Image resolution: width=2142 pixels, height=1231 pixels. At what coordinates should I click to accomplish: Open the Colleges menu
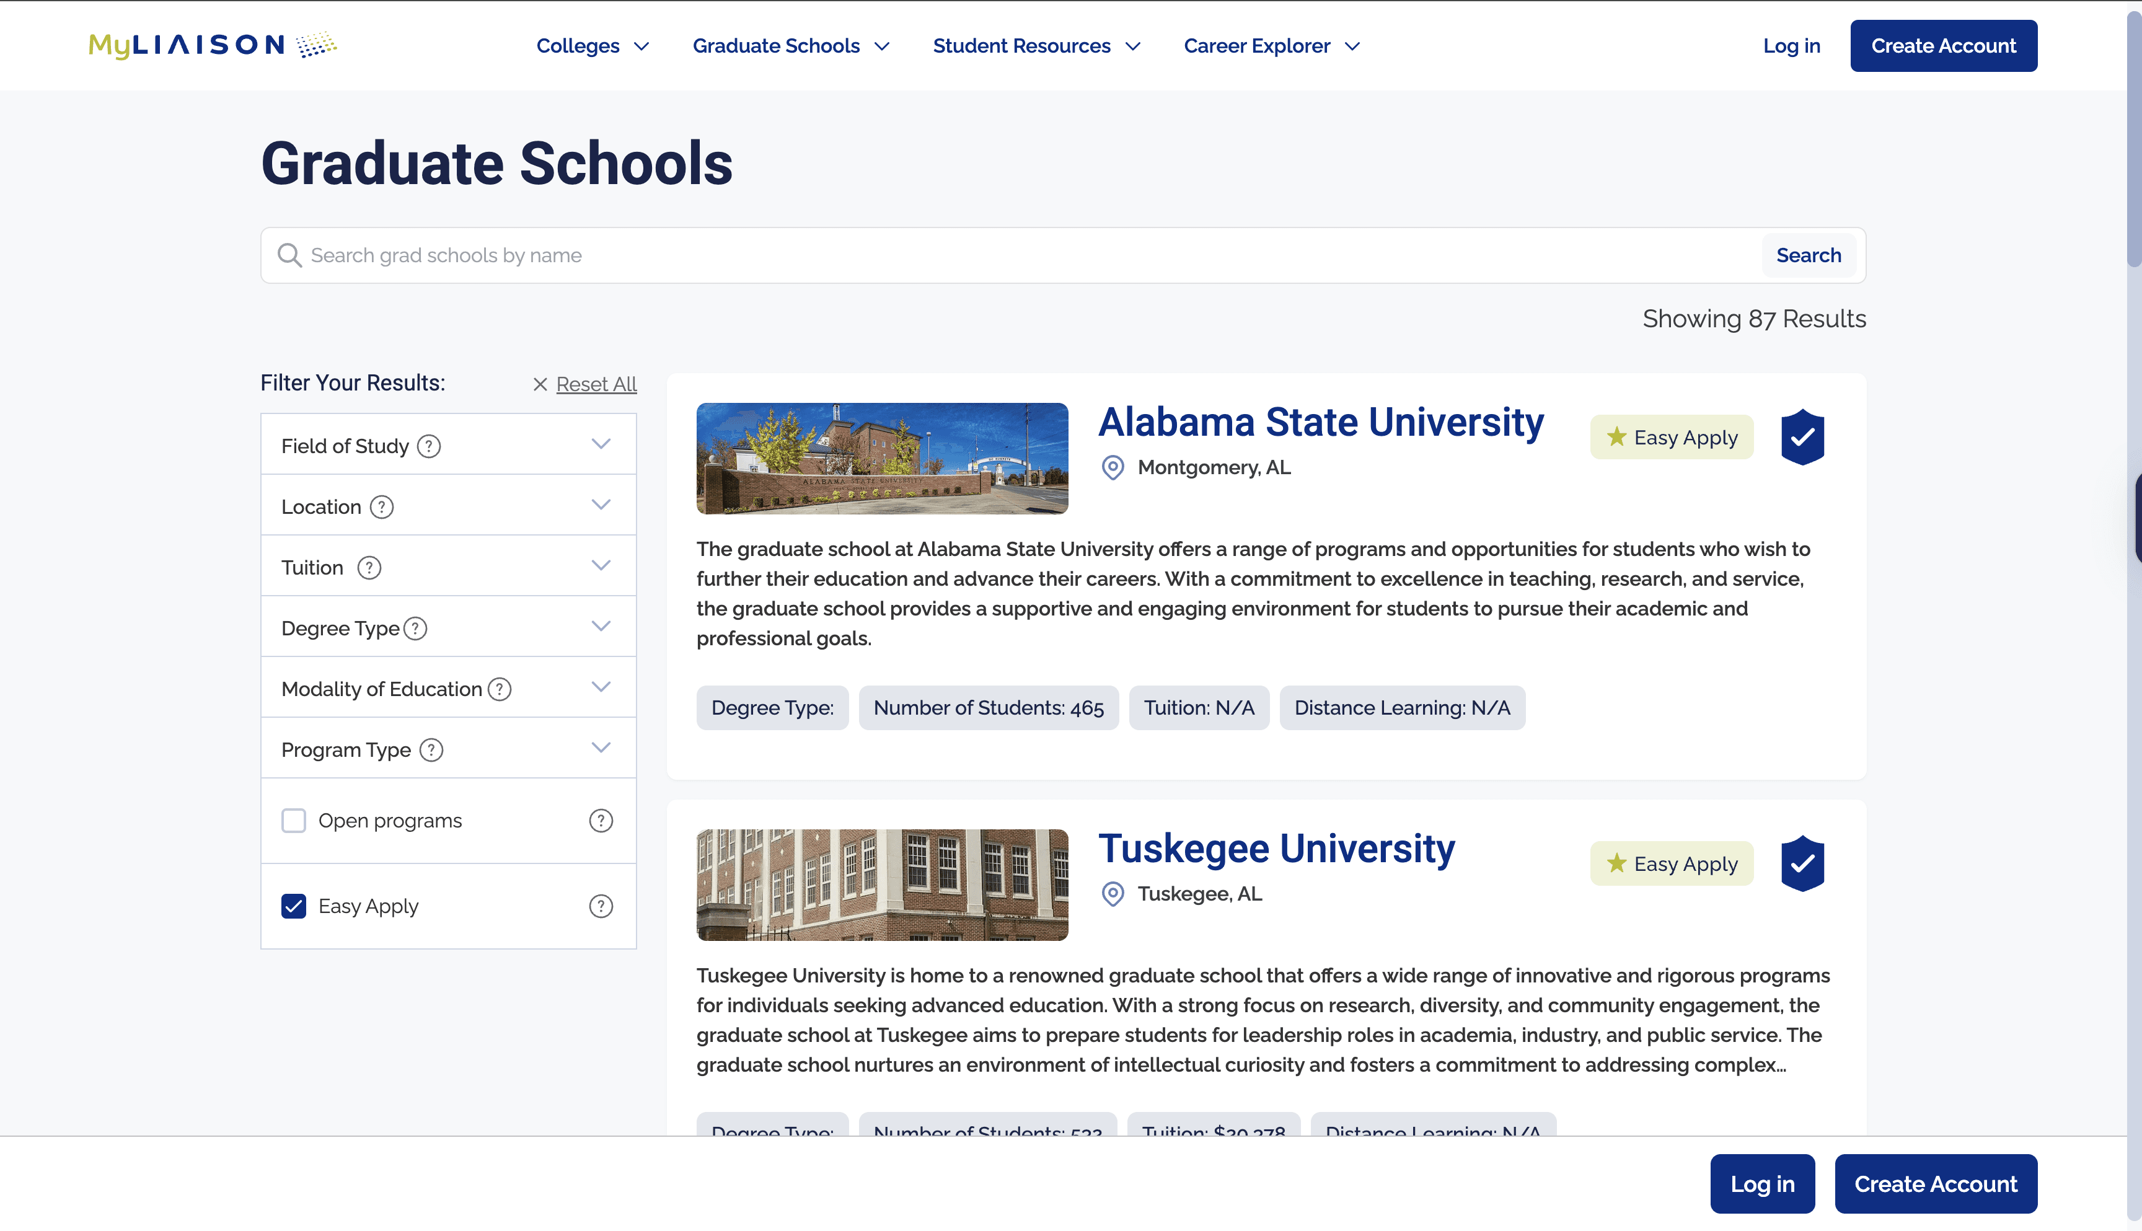tap(593, 46)
